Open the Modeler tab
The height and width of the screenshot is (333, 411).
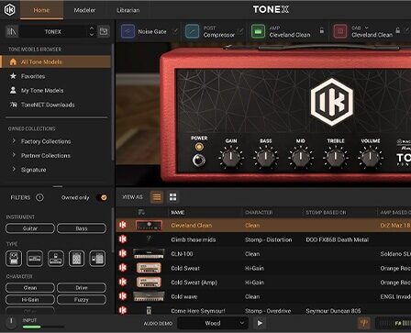tap(84, 10)
